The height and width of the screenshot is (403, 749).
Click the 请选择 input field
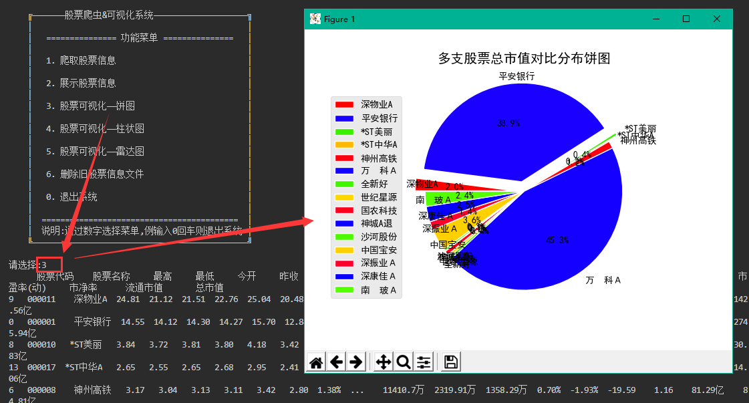tap(48, 264)
